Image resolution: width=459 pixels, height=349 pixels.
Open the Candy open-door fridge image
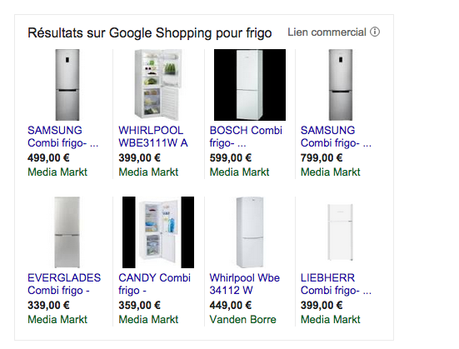point(158,232)
